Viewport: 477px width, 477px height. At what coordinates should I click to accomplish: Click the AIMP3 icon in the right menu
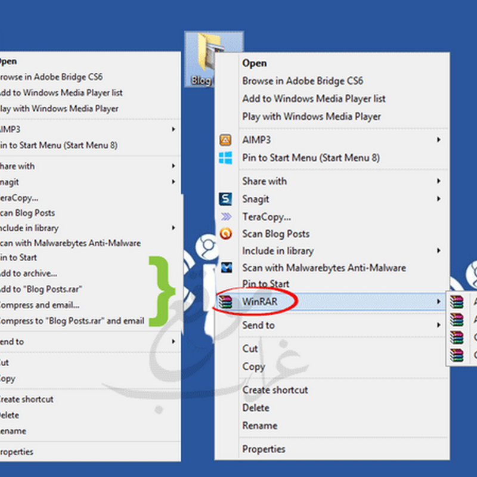[225, 140]
